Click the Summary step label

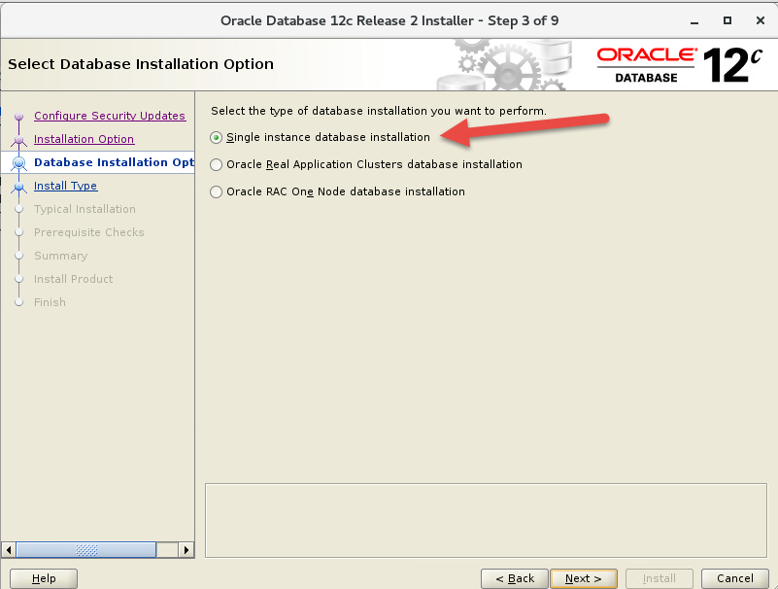[x=60, y=256]
